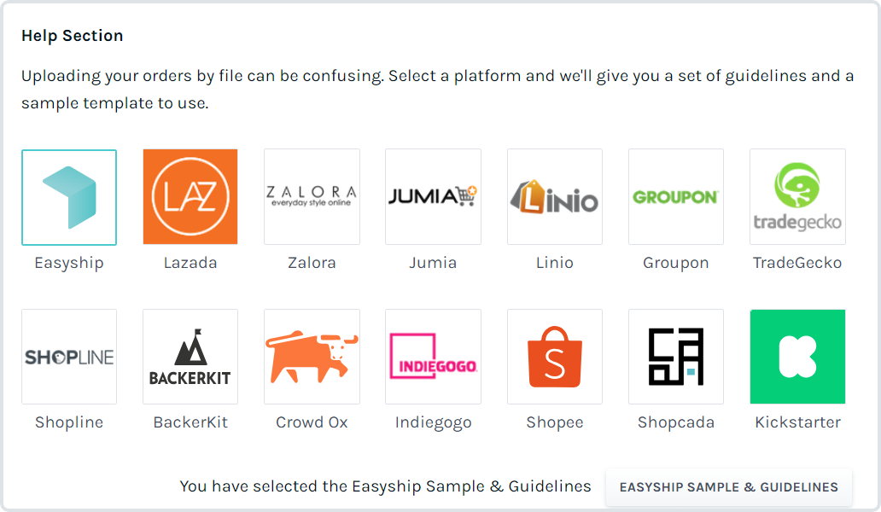Image resolution: width=881 pixels, height=512 pixels.
Task: Choose the Lazada logo tile
Action: (x=190, y=197)
